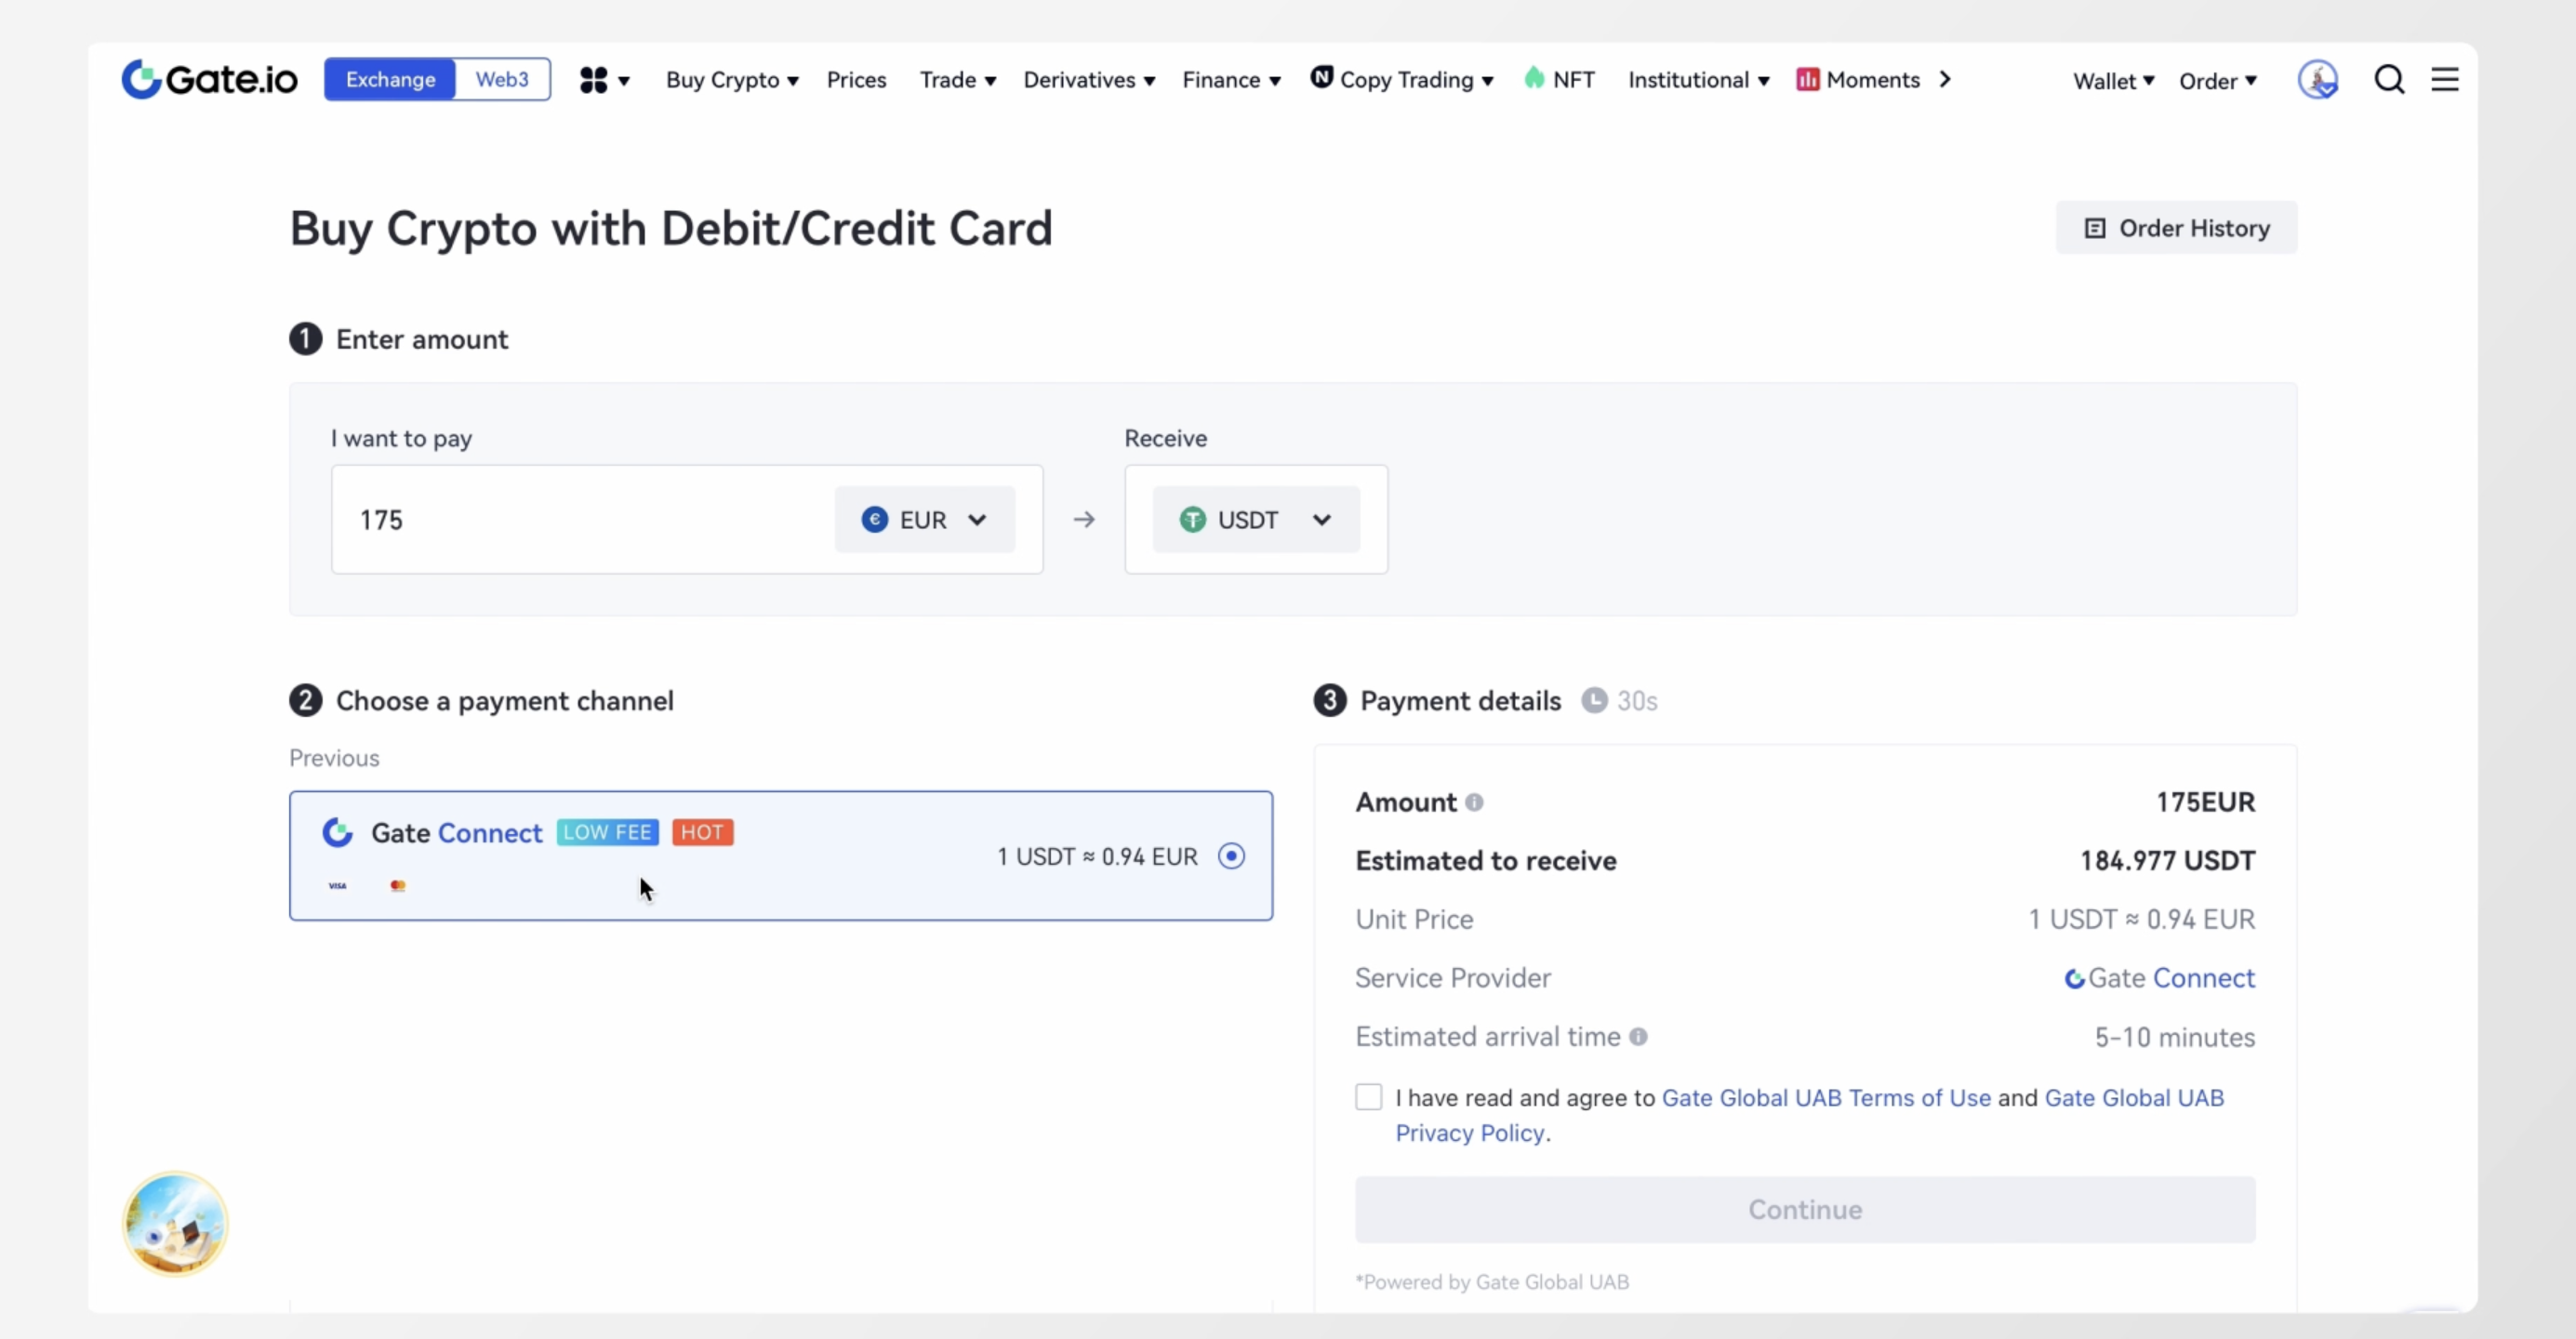Click the Amount info icon

point(1474,802)
